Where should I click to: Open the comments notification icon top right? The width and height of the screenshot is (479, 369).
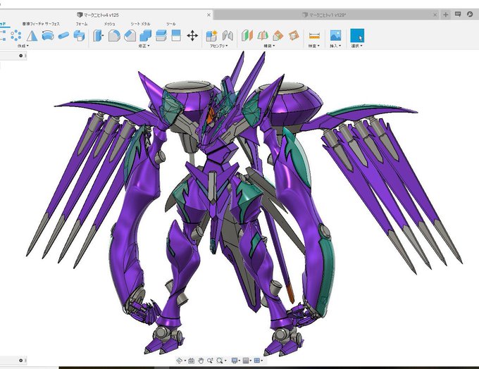tap(458, 14)
